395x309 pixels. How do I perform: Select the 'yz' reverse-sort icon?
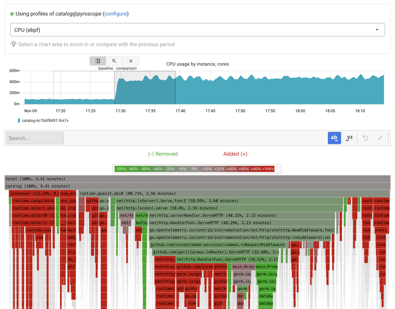pos(350,138)
